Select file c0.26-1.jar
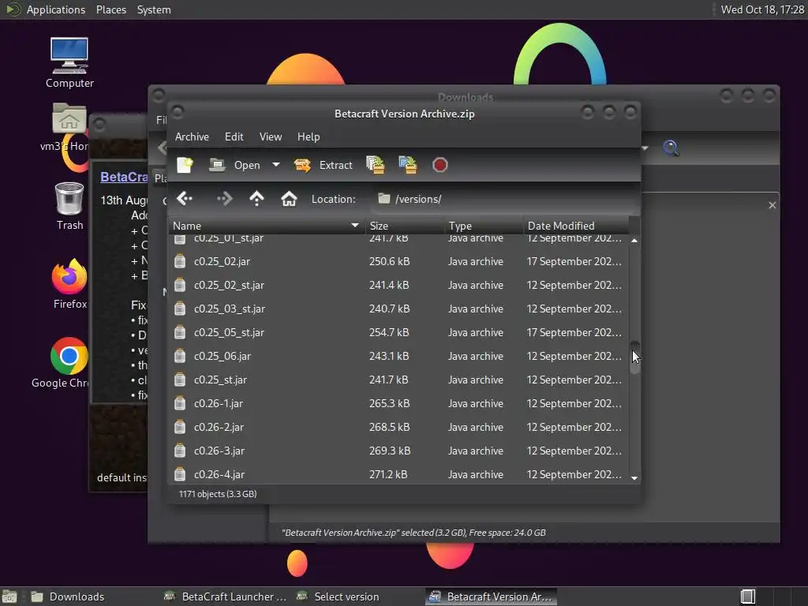Image resolution: width=808 pixels, height=606 pixels. 398,403
